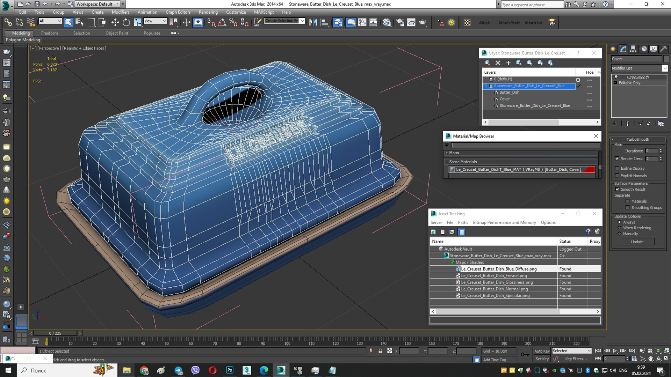This screenshot has width=671, height=377.
Task: Open Render Setup icon
Action: pyautogui.click(x=400, y=23)
